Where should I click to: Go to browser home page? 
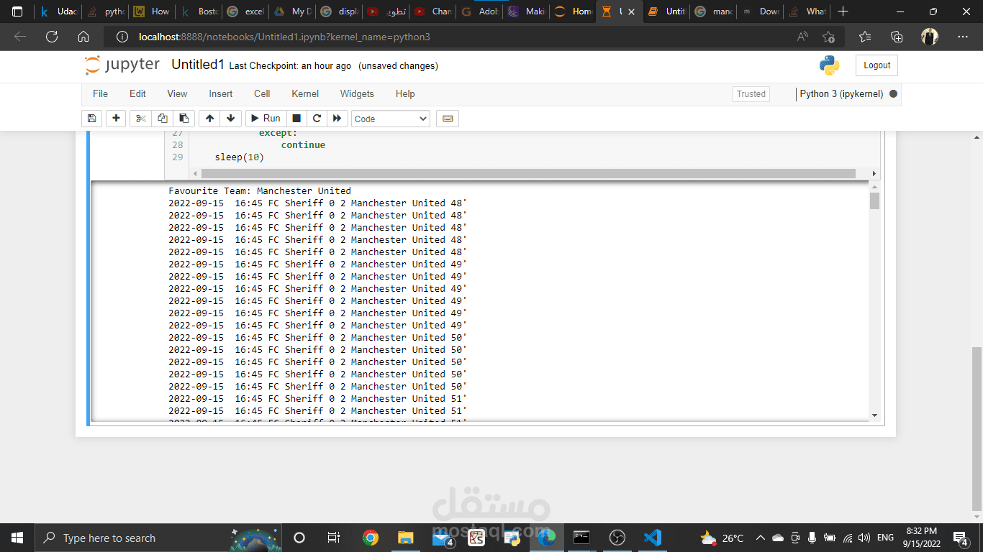click(x=83, y=37)
